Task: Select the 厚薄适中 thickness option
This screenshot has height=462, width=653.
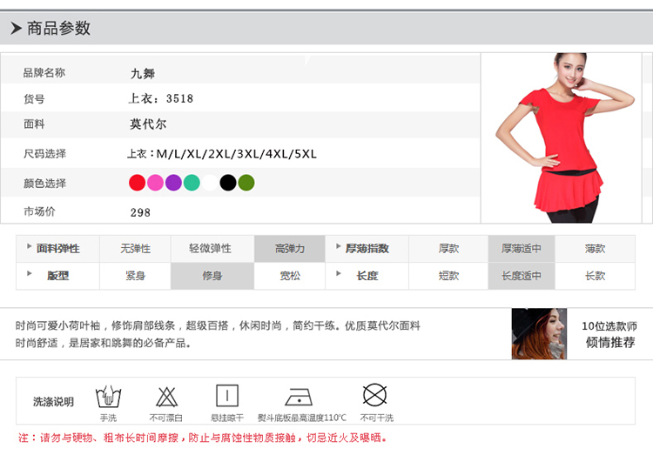Action: click(x=522, y=249)
